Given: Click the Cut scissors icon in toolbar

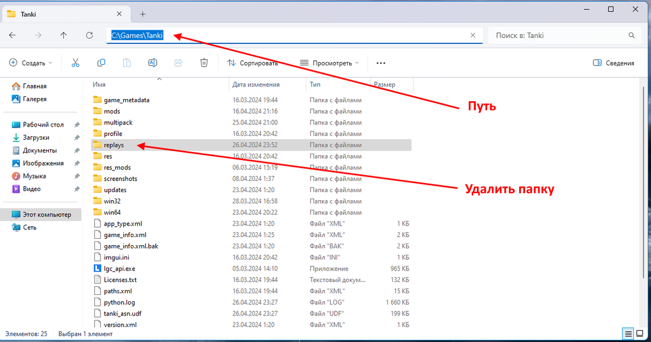Looking at the screenshot, I should (75, 63).
